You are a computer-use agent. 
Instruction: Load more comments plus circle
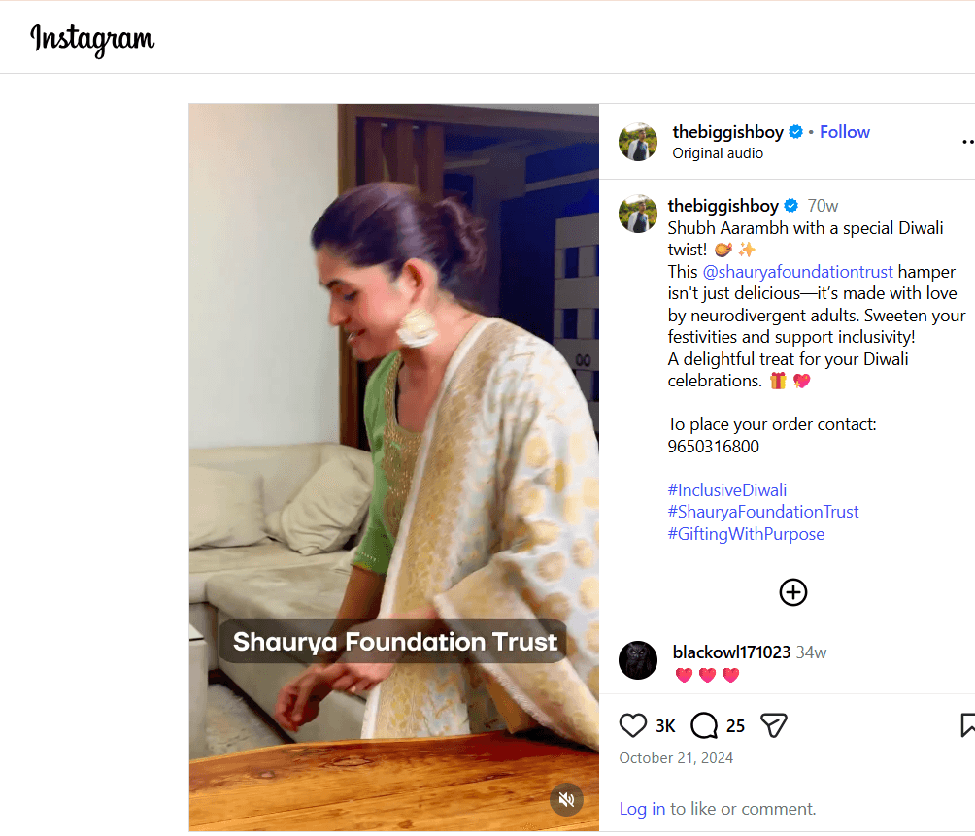coord(793,592)
